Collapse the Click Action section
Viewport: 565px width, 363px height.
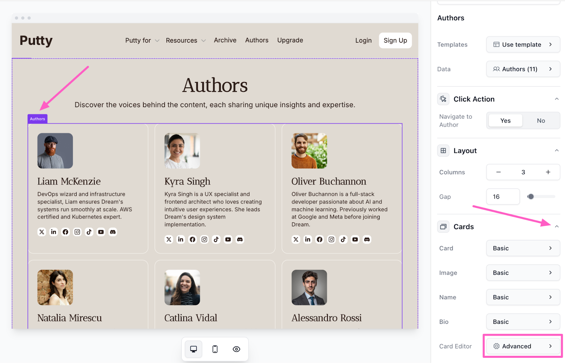point(557,99)
